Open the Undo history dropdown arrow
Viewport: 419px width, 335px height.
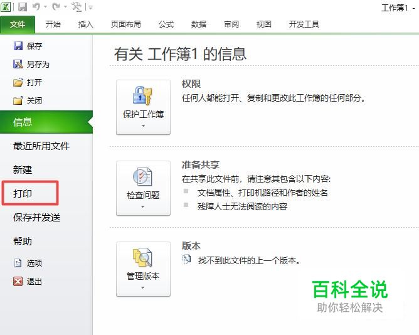[45, 7]
